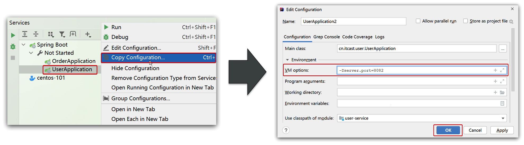The height and width of the screenshot is (145, 524).
Task: Collapse the Environment section
Action: pyautogui.click(x=287, y=60)
